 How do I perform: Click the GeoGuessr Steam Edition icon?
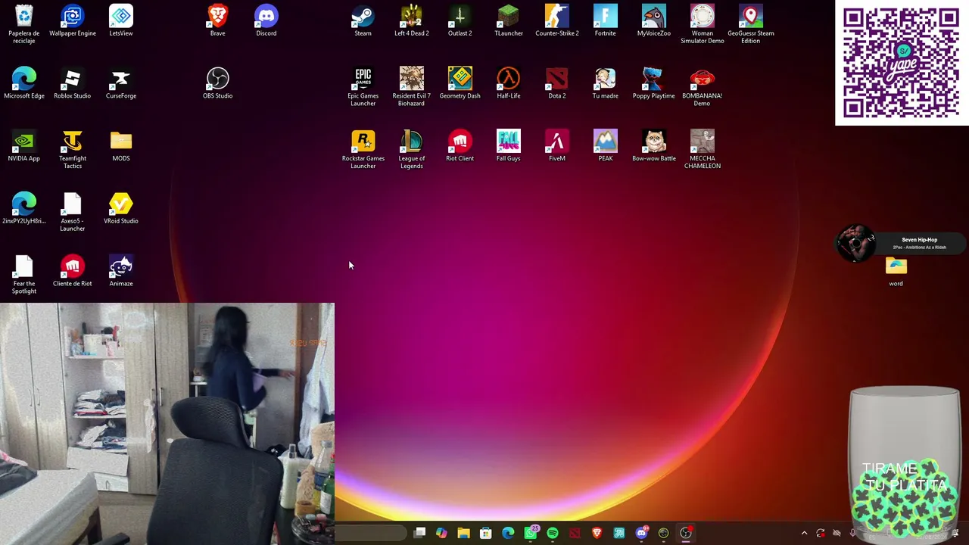[751, 23]
